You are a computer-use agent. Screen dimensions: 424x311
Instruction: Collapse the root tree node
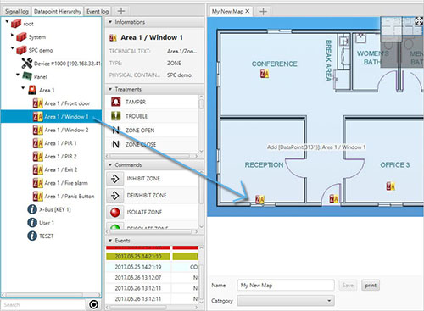[7, 21]
